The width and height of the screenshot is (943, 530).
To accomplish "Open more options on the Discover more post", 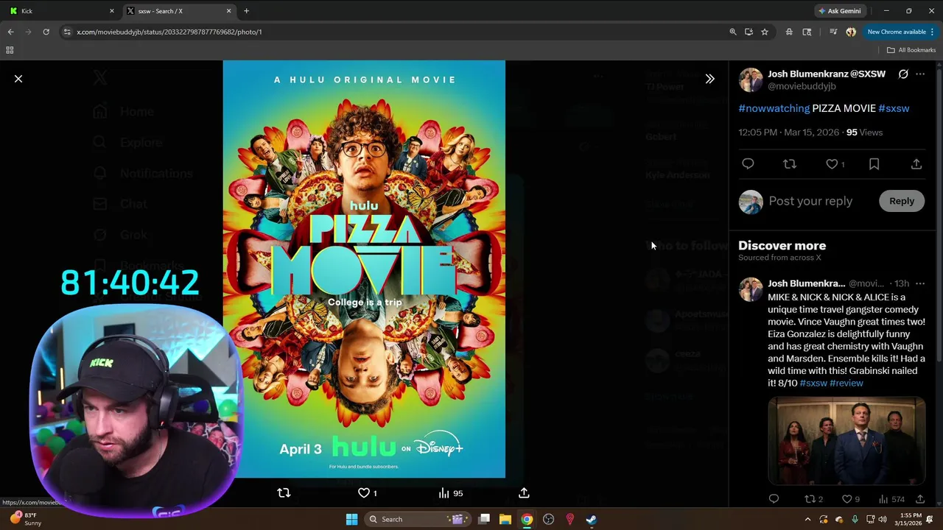I will click(x=920, y=283).
